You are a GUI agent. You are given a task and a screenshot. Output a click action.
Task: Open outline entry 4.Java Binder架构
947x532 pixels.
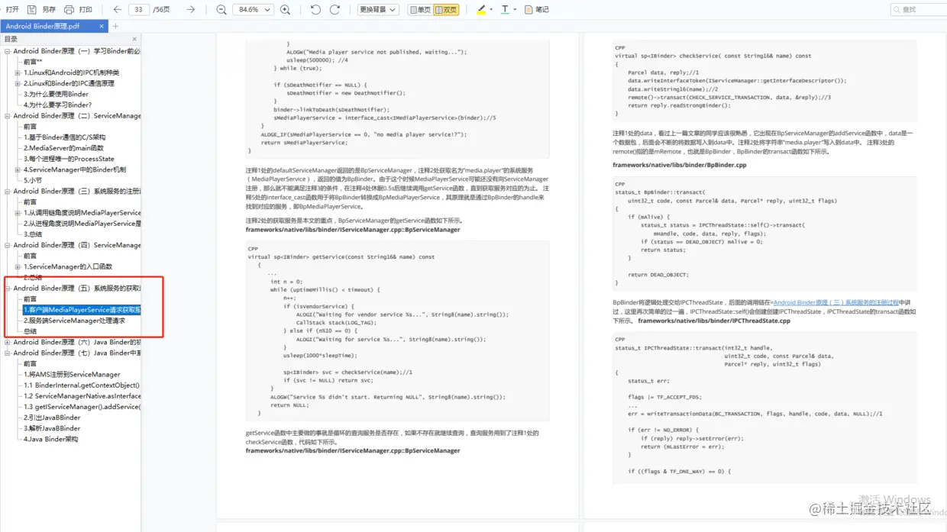pyautogui.click(x=50, y=439)
